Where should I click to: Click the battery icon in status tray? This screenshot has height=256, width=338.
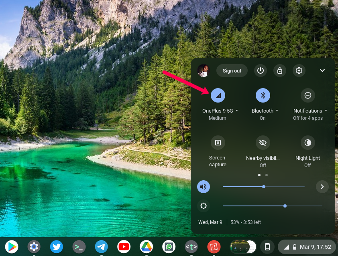(294, 247)
